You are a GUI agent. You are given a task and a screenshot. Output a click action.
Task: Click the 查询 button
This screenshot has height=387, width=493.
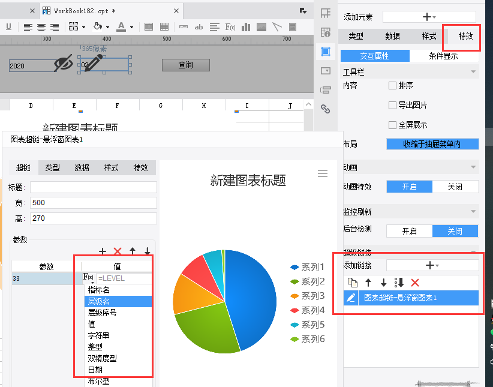[x=186, y=65]
